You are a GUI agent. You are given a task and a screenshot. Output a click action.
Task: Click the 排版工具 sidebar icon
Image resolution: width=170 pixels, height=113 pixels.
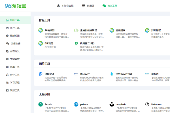(7, 20)
